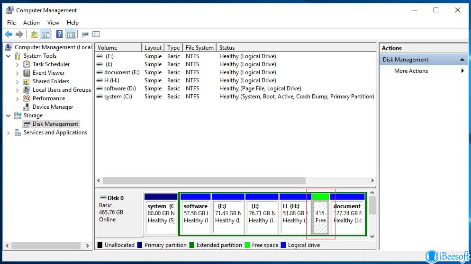The height and width of the screenshot is (264, 471).
Task: Click the Settings list toolbar icon
Action: (96, 34)
